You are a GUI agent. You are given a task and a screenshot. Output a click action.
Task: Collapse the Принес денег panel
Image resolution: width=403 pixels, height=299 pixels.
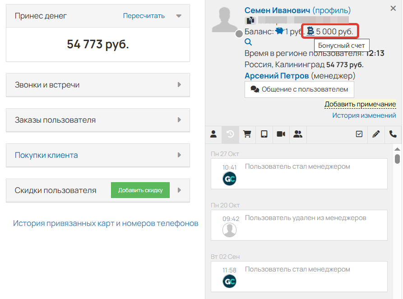(x=179, y=15)
